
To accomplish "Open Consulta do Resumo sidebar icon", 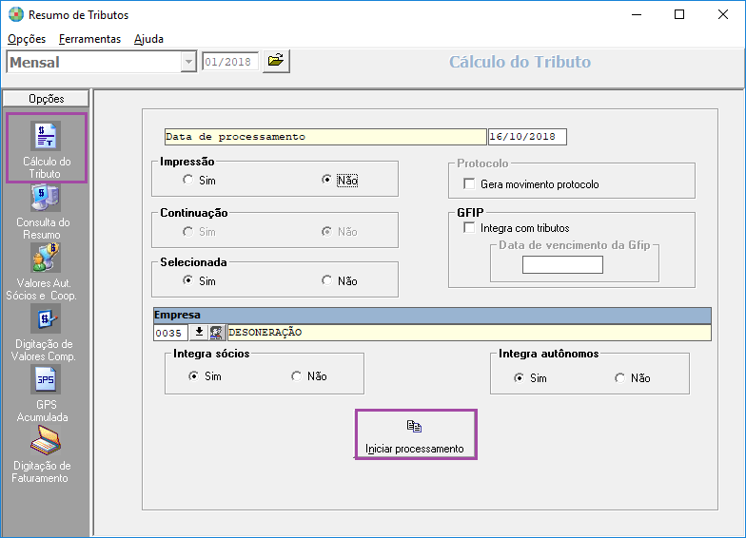I will [x=46, y=197].
